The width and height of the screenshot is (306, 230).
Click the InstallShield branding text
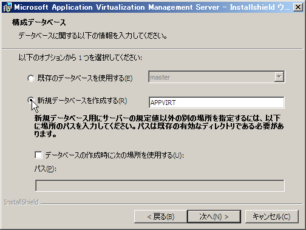21,202
